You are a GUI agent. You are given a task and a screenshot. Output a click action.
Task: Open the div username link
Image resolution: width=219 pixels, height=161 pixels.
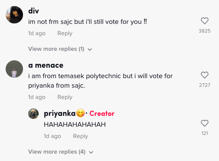(x=33, y=11)
